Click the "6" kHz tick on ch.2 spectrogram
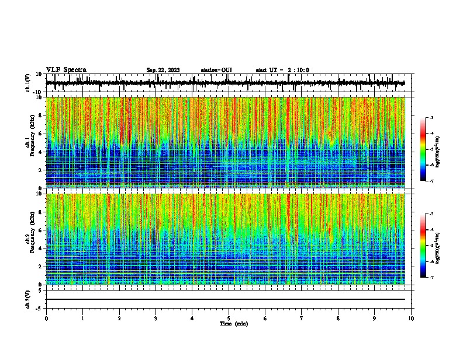The image size is (463, 357). click(x=41, y=230)
